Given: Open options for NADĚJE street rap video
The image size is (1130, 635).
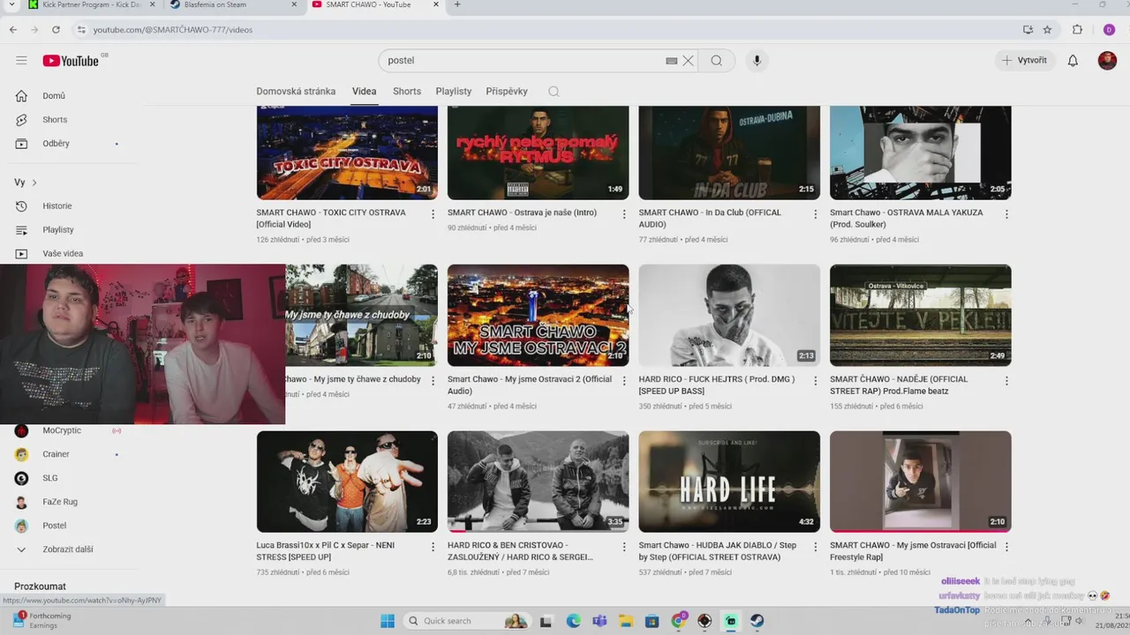Looking at the screenshot, I should click(x=1006, y=380).
